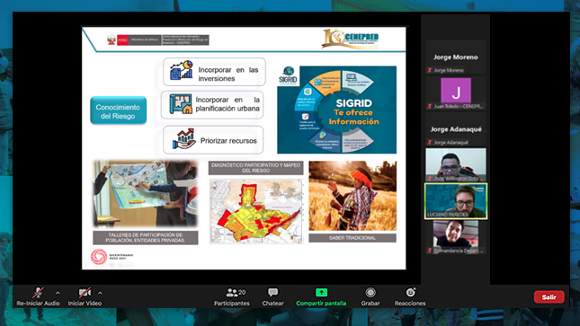The height and width of the screenshot is (326, 580).
Task: Click the muted mic icon beside Jorge Adanaqué
Action: (430, 142)
